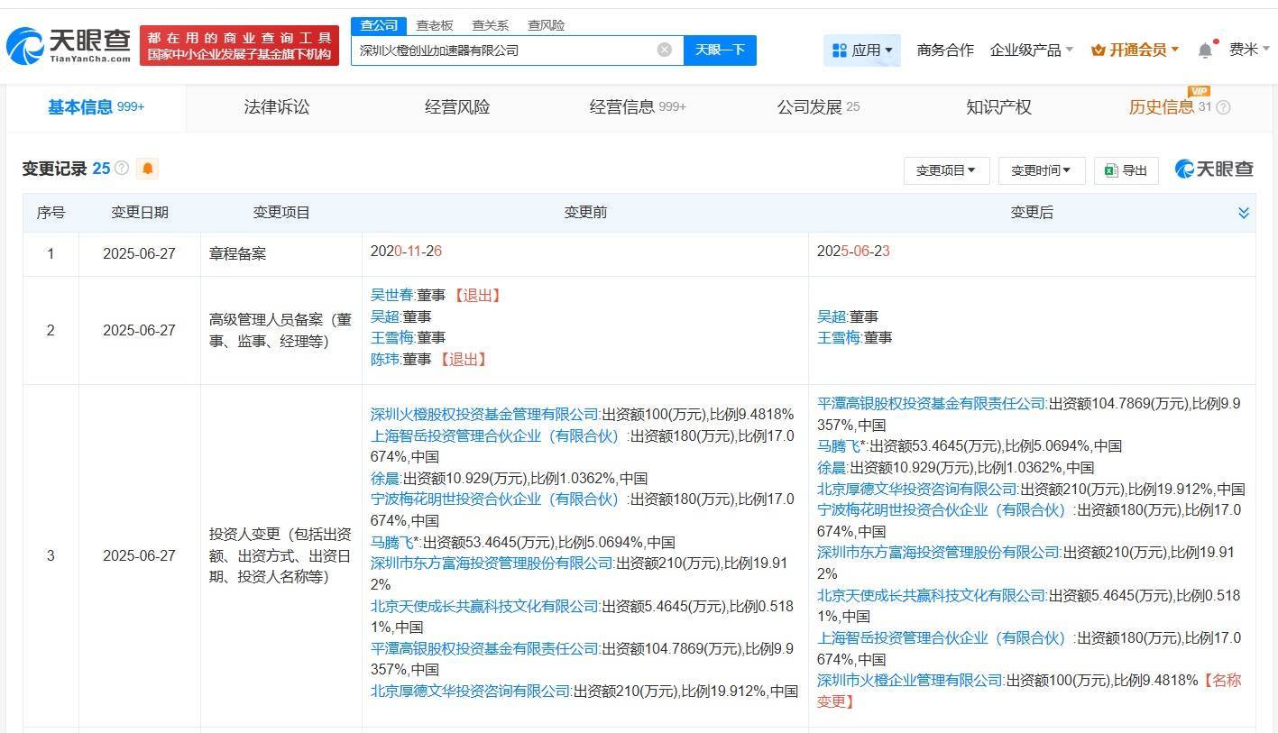Image resolution: width=1278 pixels, height=733 pixels.
Task: Open the help question mark beside 变更记录
Action: click(122, 169)
